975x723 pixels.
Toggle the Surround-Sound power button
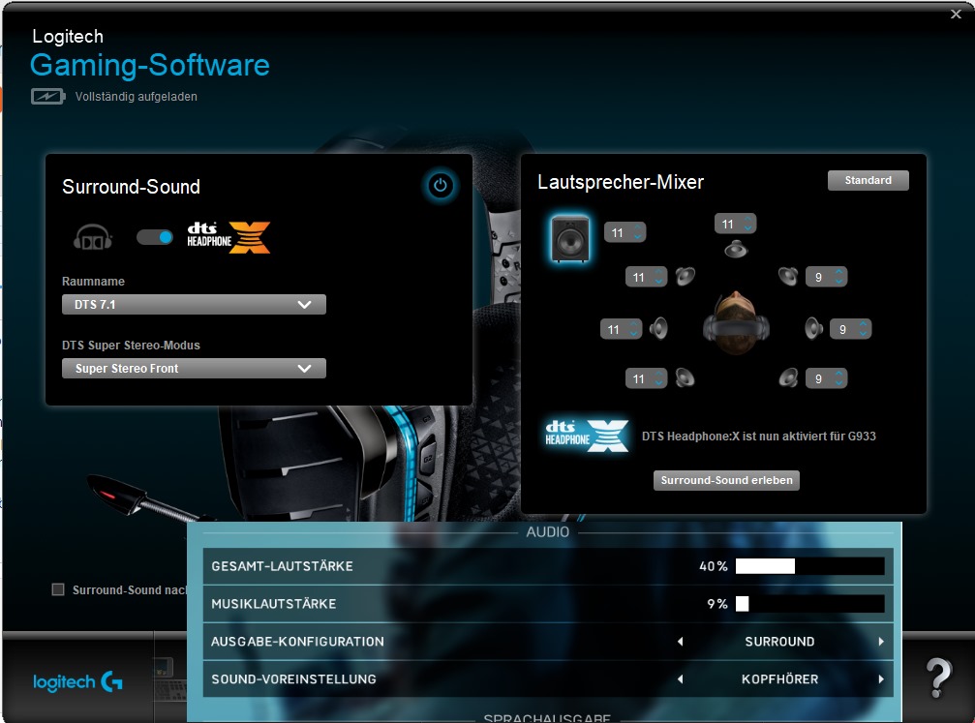[x=441, y=185]
